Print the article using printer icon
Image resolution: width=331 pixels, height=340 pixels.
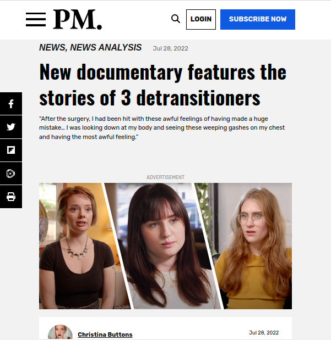[11, 197]
